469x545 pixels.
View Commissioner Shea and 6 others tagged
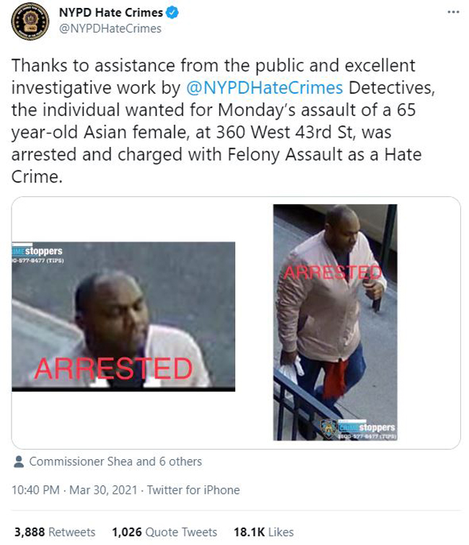tap(115, 461)
